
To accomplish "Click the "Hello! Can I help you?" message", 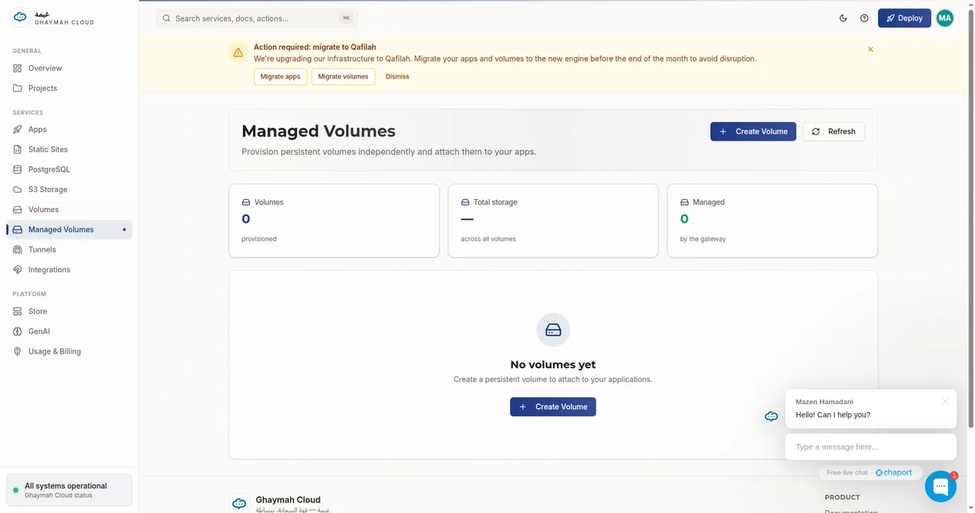I will (833, 415).
